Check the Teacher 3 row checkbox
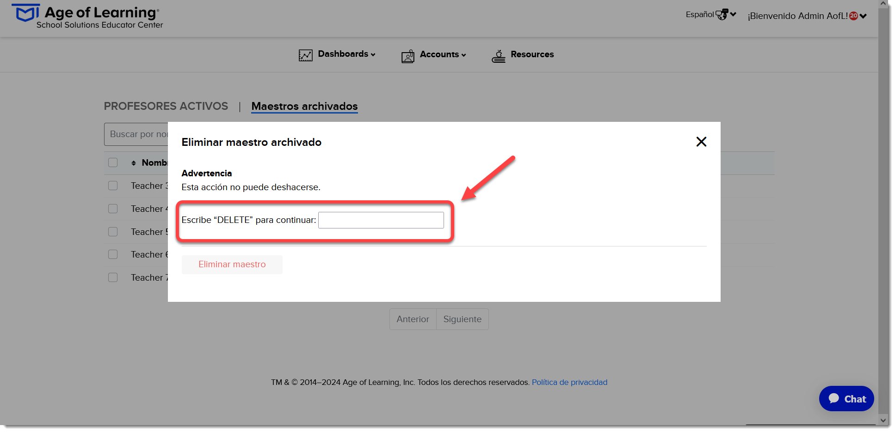Image resolution: width=895 pixels, height=432 pixels. [x=113, y=186]
